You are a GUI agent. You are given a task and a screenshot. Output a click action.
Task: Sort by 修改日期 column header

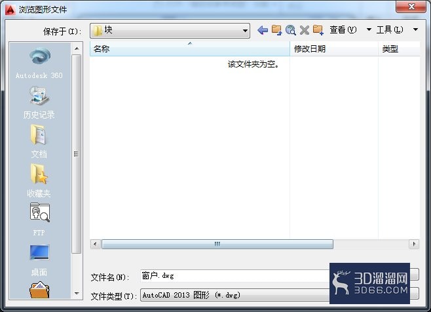point(334,49)
